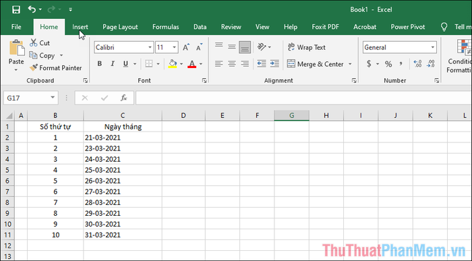Expand the General number format dropdown
This screenshot has width=472, height=261.
pyautogui.click(x=433, y=47)
